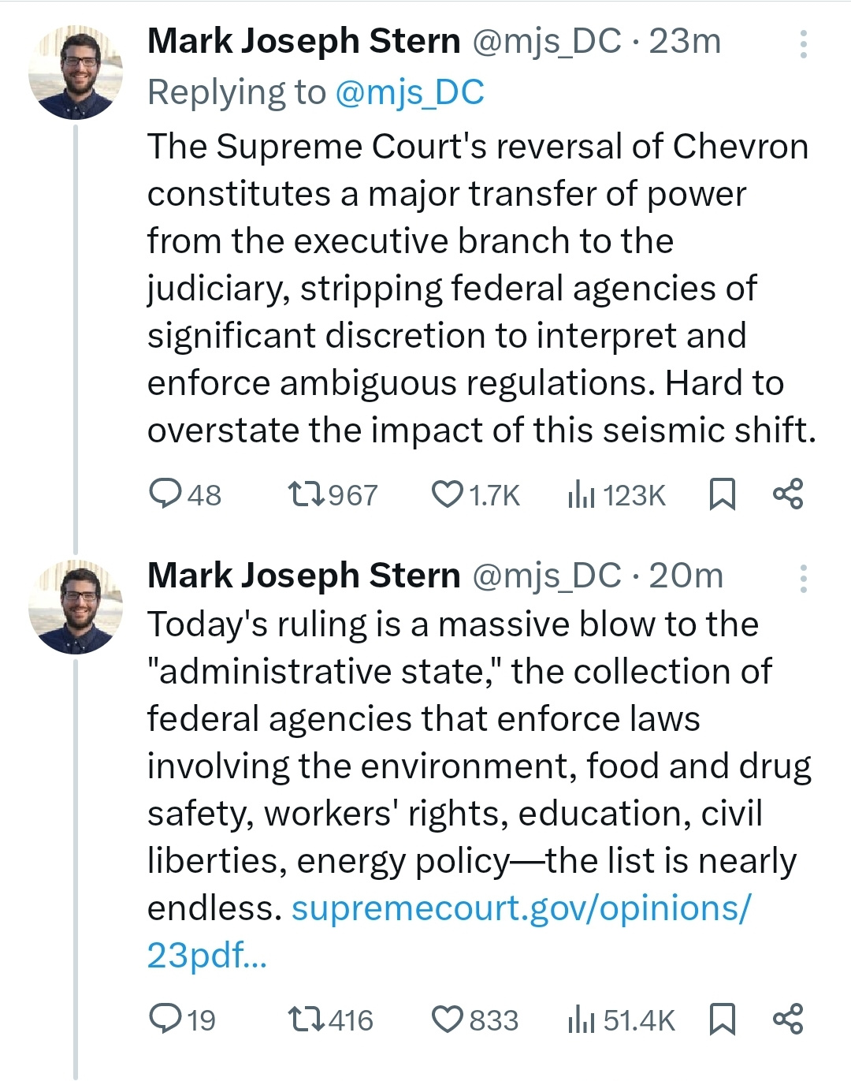Viewport: 851px width, 1081px height.
Task: Share the administrative state tweet
Action: tap(788, 1019)
